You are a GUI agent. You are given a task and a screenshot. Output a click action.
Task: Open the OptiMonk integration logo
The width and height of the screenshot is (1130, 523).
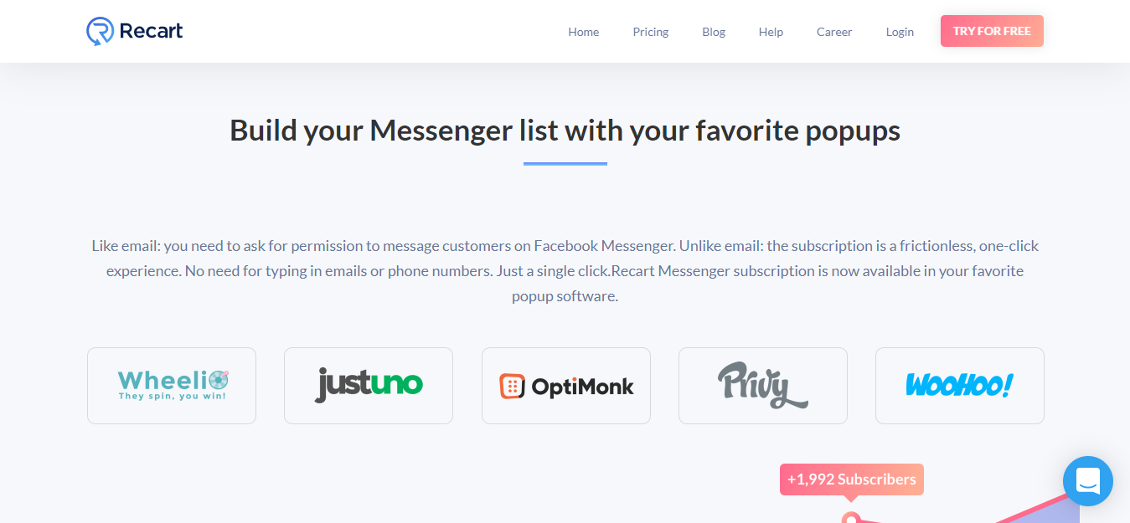pos(565,385)
